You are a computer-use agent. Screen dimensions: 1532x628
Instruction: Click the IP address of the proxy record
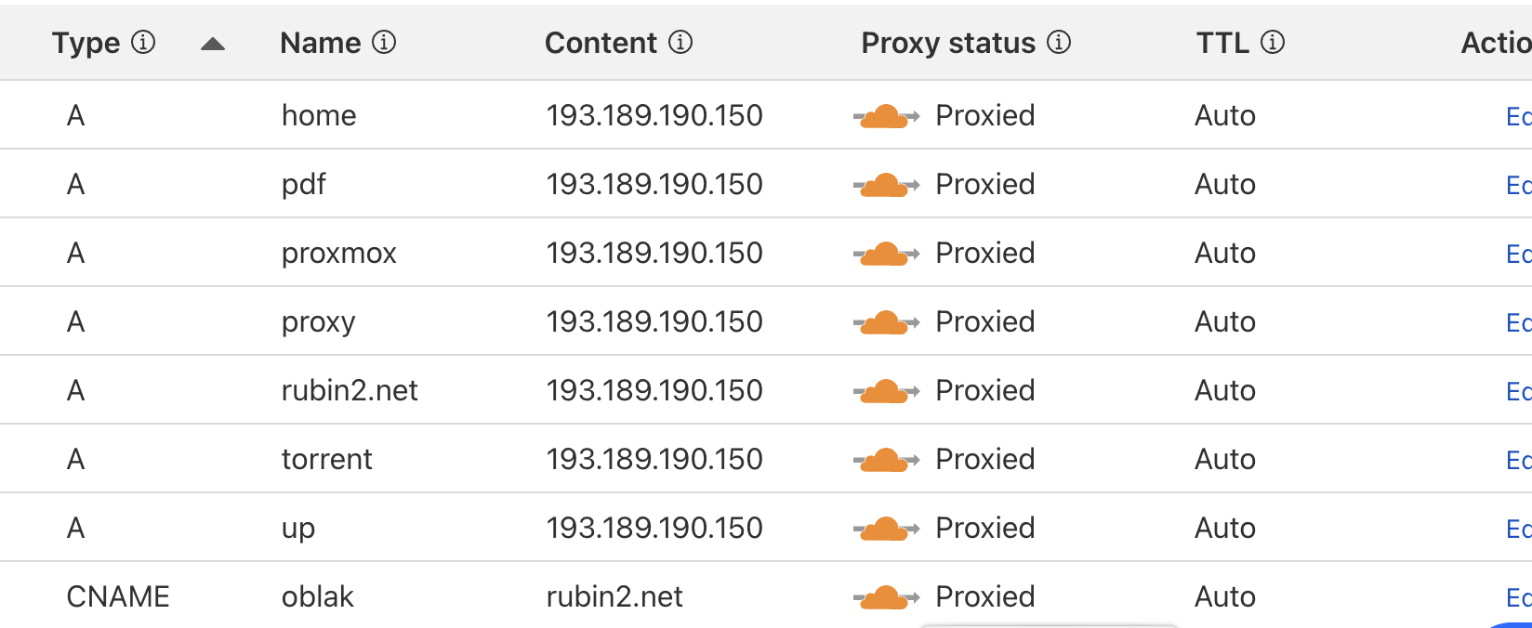654,321
